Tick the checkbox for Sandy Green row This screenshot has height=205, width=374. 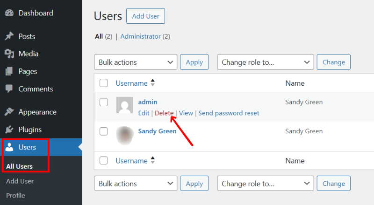104,131
